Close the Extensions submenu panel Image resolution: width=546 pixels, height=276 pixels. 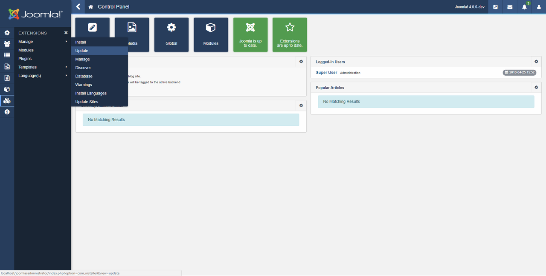pyautogui.click(x=66, y=33)
